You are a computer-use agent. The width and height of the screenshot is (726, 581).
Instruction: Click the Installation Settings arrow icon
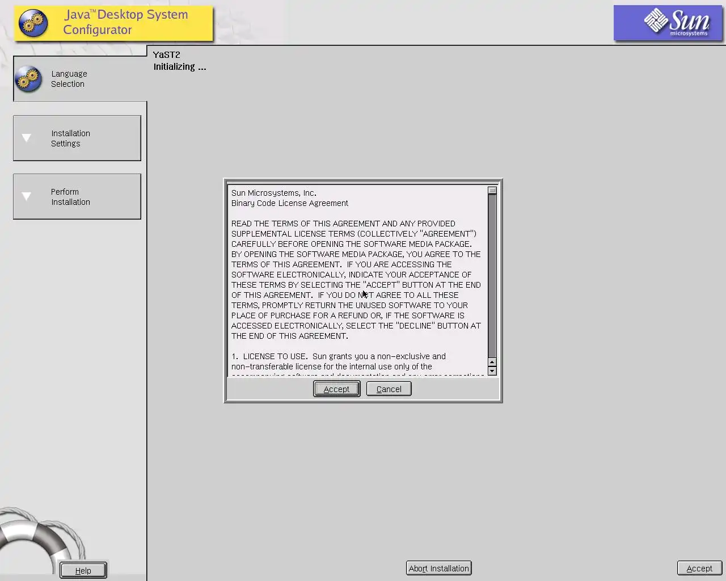26,138
